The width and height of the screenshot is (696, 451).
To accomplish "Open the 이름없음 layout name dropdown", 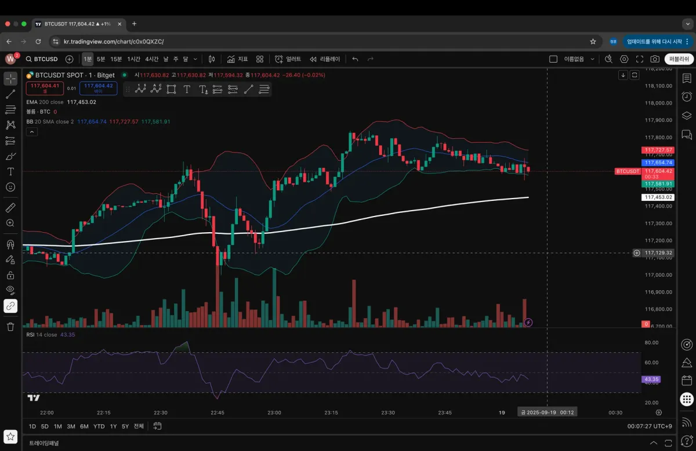I will (580, 59).
